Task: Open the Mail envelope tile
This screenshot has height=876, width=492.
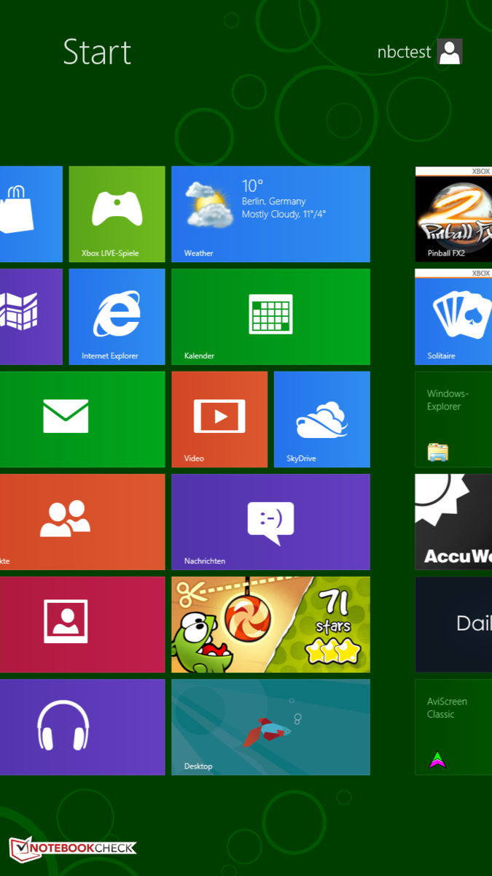Action: click(x=80, y=419)
